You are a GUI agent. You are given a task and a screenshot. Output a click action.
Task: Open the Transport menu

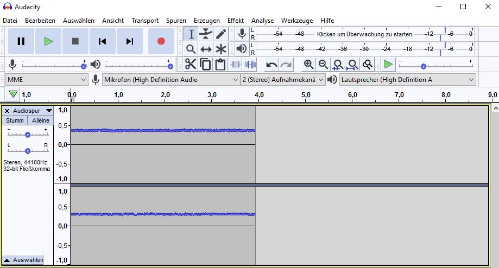tap(145, 21)
